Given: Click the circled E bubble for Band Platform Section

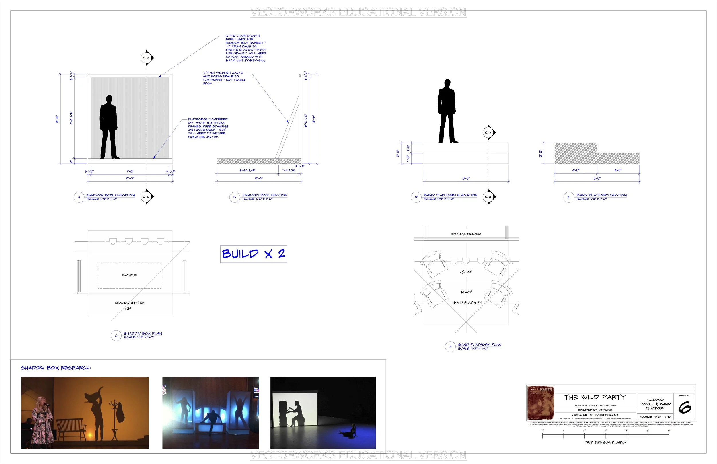Looking at the screenshot, I should coord(568,197).
